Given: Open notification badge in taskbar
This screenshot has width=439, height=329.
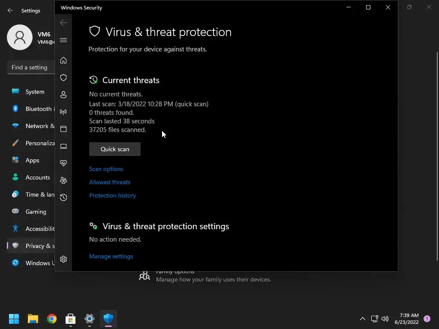Looking at the screenshot, I should click(x=427, y=319).
